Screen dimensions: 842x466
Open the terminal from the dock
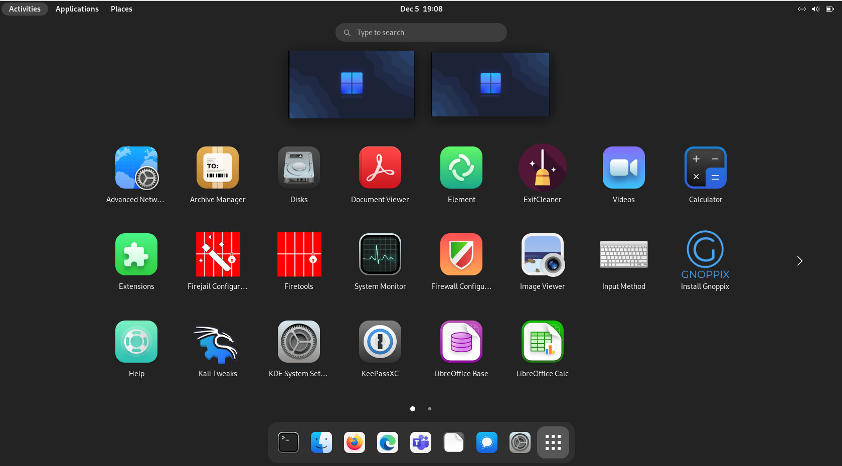288,442
